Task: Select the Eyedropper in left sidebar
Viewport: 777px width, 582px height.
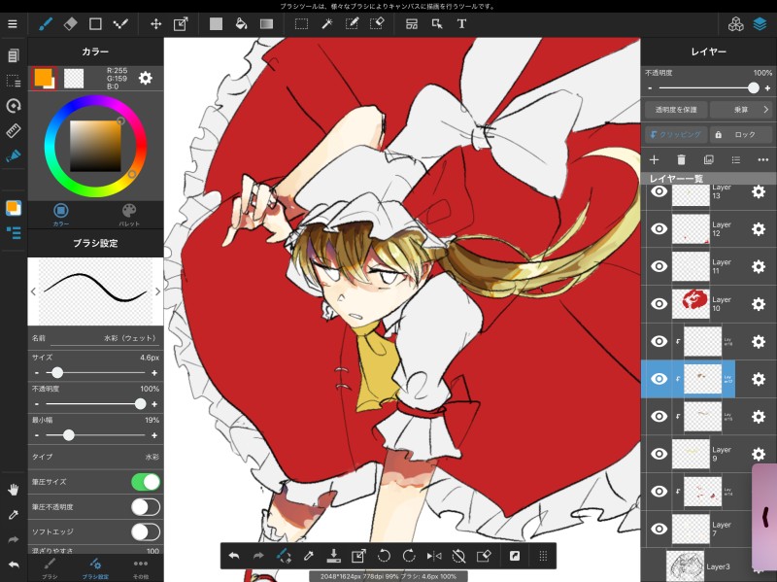Action: 14,515
